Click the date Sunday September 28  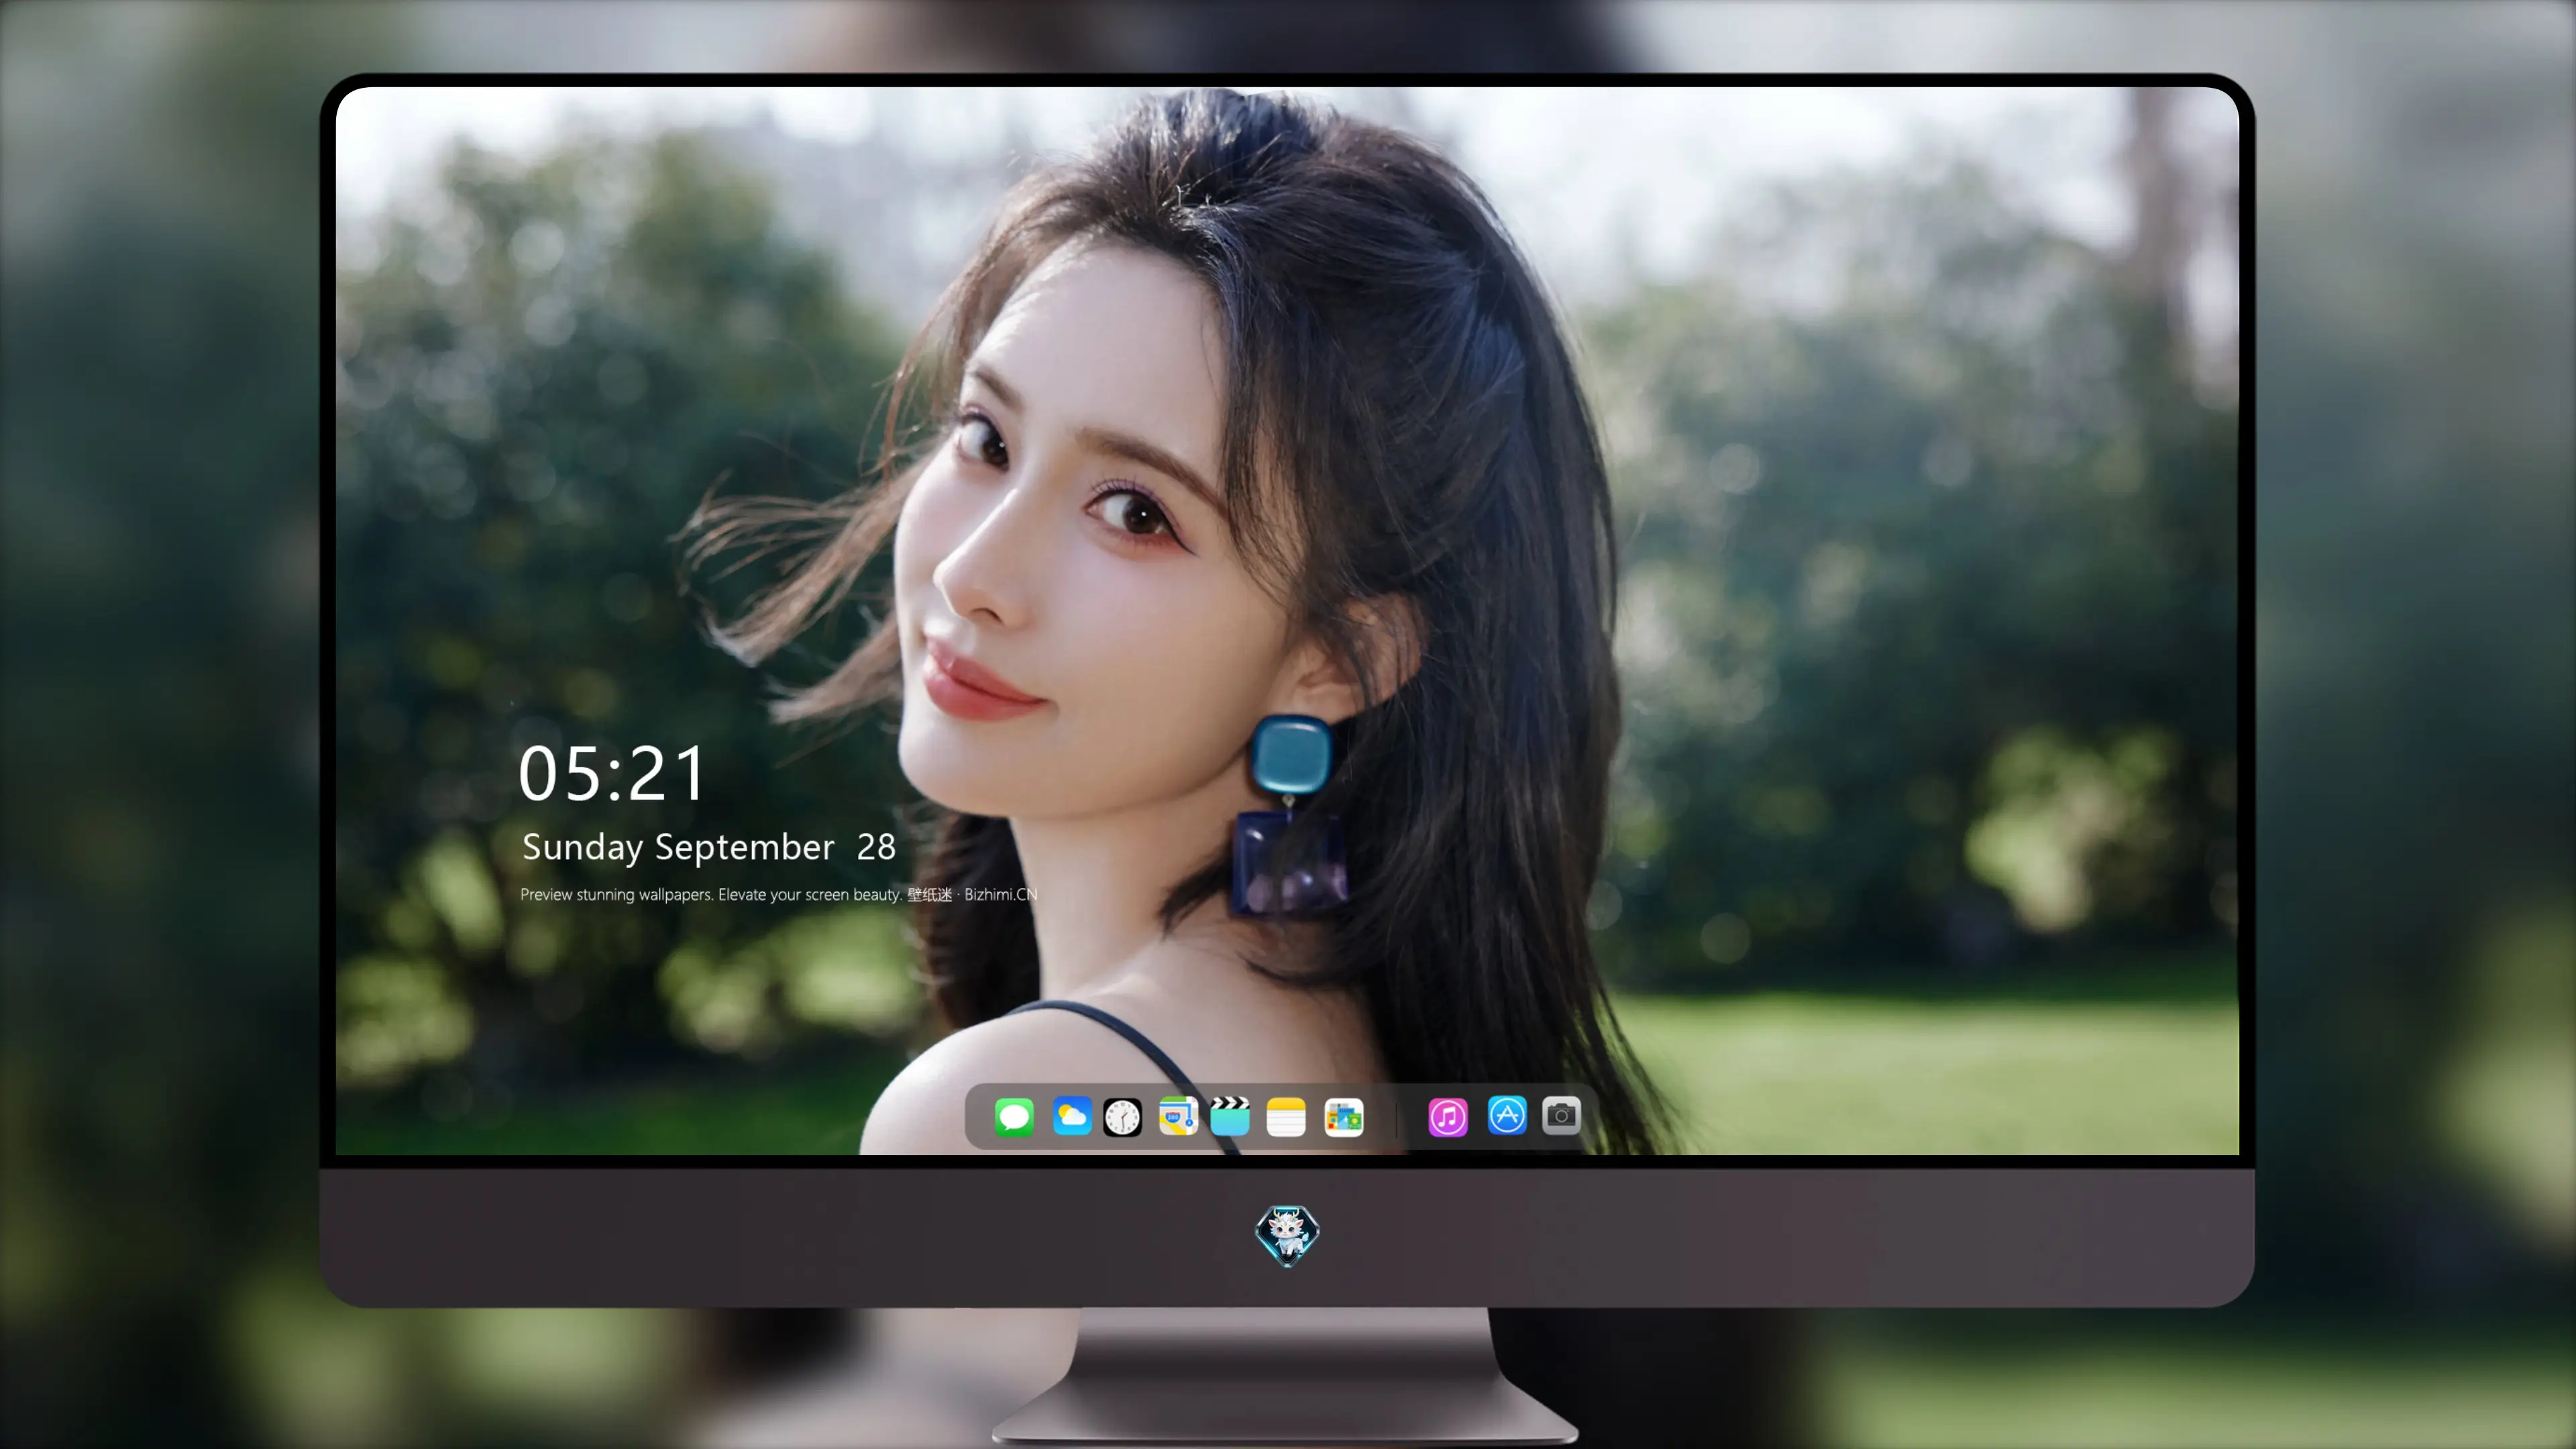pyautogui.click(x=709, y=847)
